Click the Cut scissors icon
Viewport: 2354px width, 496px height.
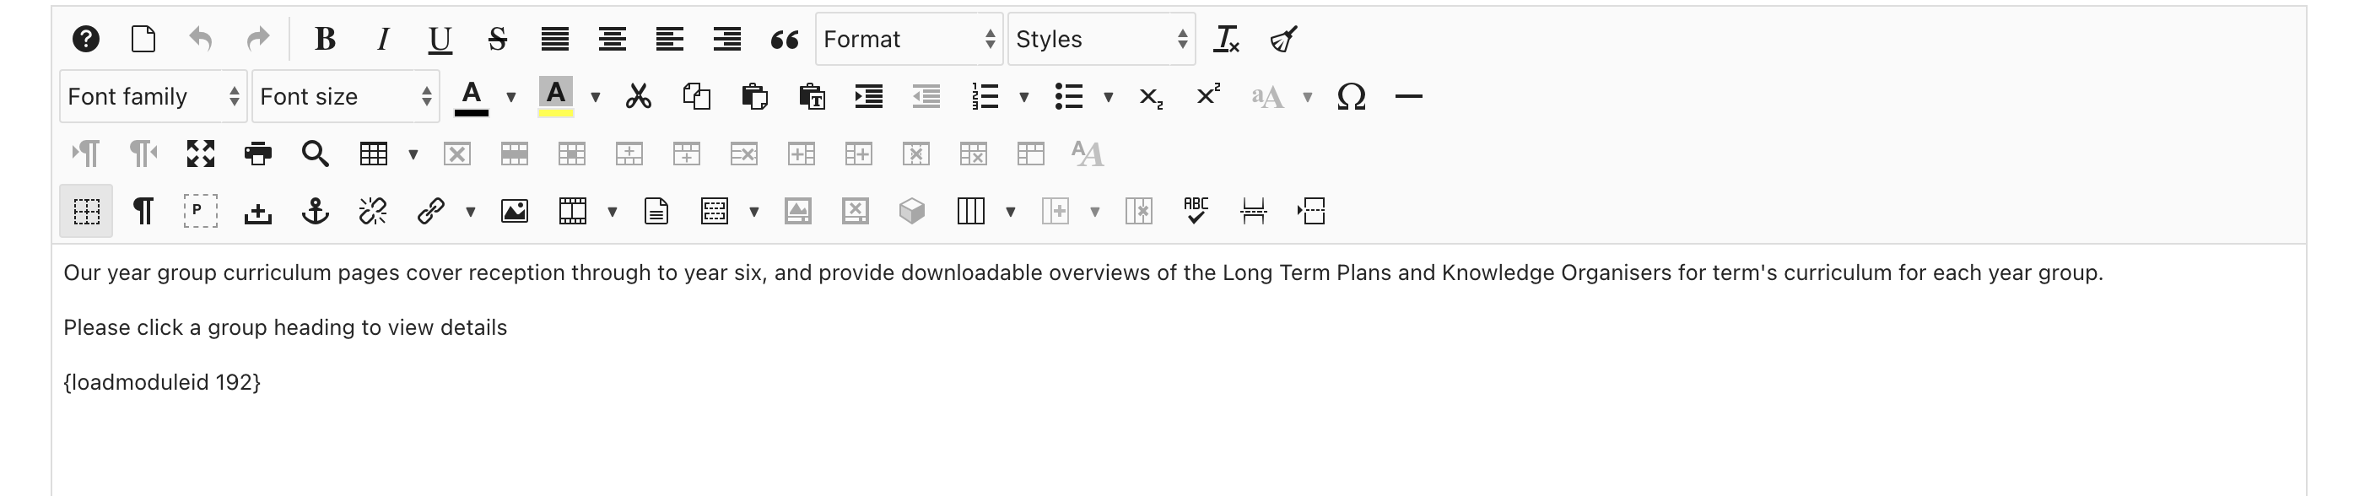click(x=638, y=97)
